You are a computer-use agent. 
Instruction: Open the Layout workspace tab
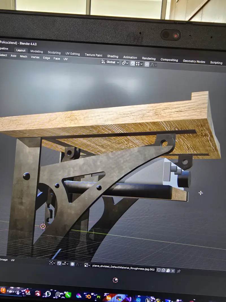pos(21,50)
